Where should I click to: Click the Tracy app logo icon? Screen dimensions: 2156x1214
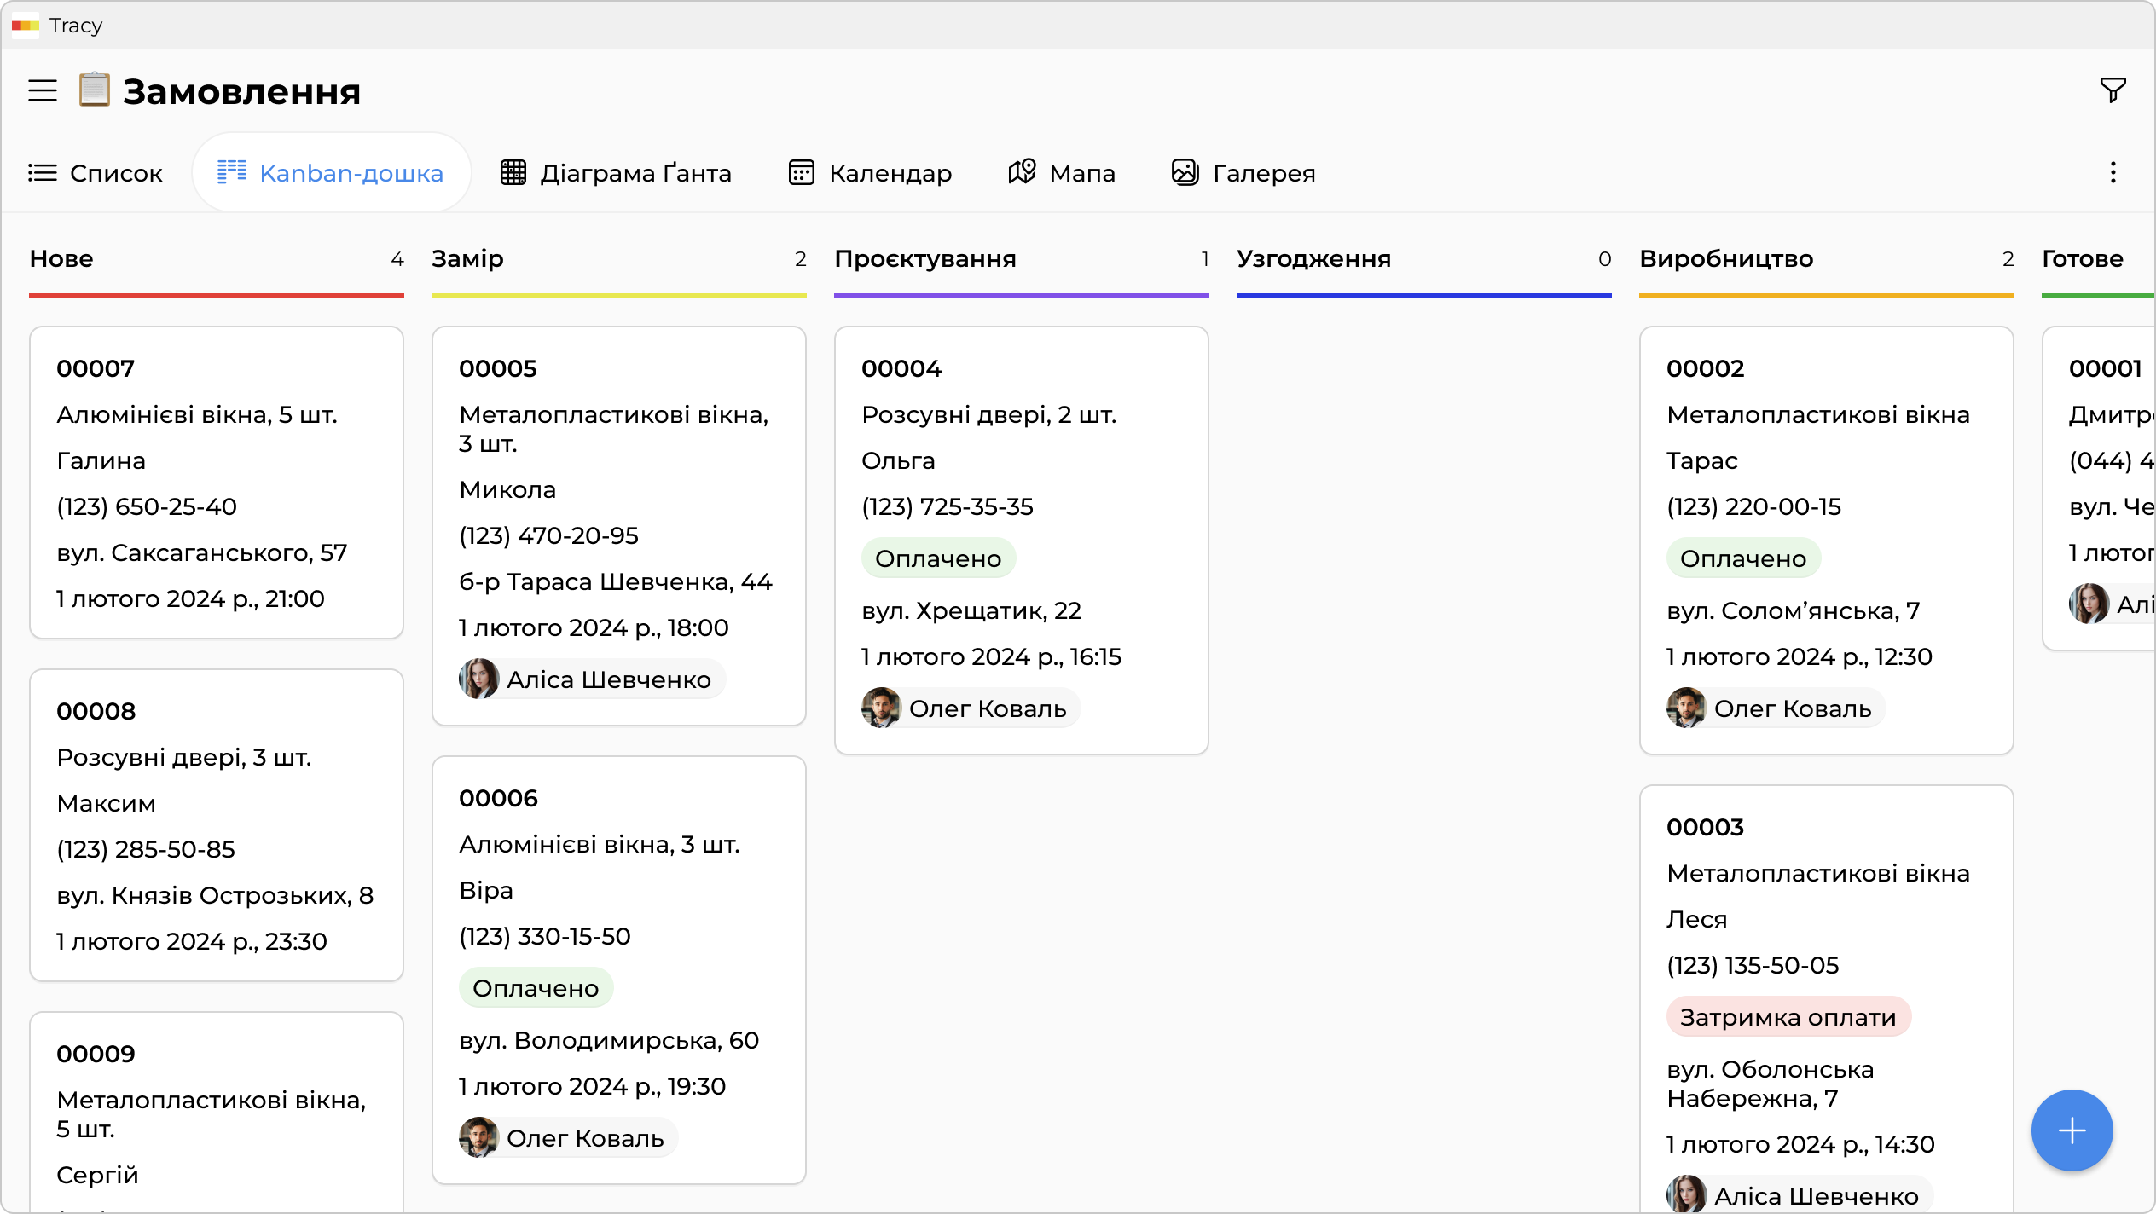[25, 26]
